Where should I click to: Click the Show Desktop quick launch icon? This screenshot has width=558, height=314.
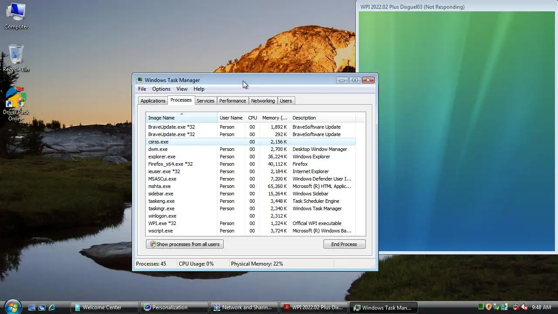(x=32, y=307)
